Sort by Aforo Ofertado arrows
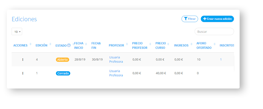 click(x=215, y=44)
